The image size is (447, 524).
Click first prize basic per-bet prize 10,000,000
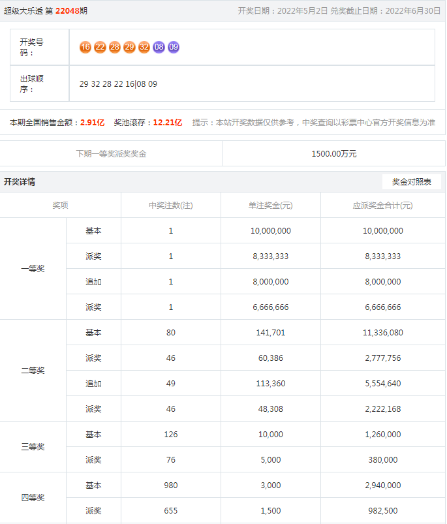pos(271,230)
